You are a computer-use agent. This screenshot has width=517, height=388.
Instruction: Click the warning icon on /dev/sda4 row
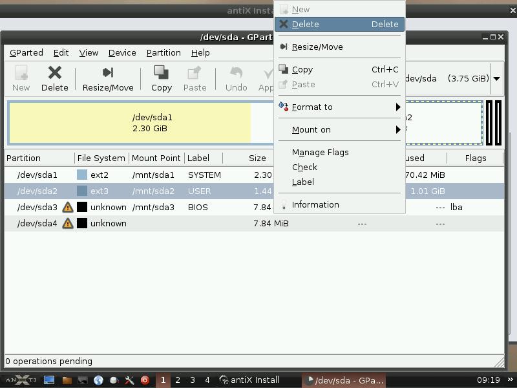coord(68,223)
